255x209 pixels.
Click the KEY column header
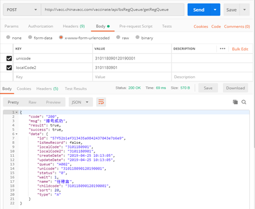pos(18,49)
